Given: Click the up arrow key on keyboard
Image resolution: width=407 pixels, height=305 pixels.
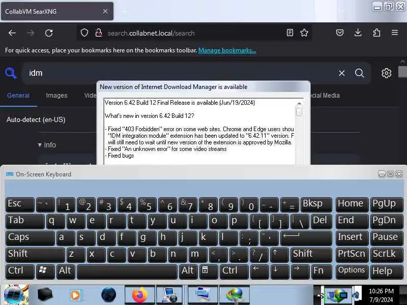Looking at the screenshot, I should pos(279,255).
